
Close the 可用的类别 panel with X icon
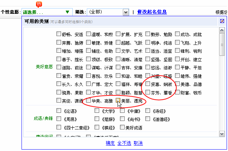(222, 21)
